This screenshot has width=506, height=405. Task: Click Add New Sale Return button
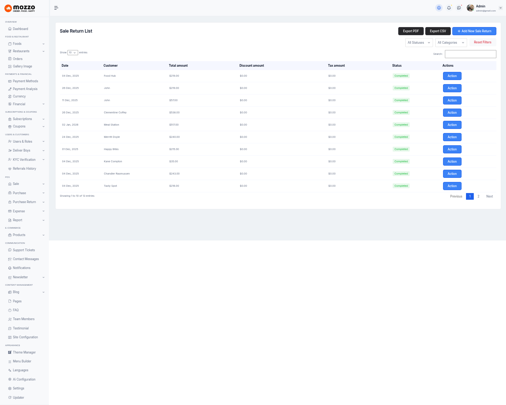pos(474,31)
